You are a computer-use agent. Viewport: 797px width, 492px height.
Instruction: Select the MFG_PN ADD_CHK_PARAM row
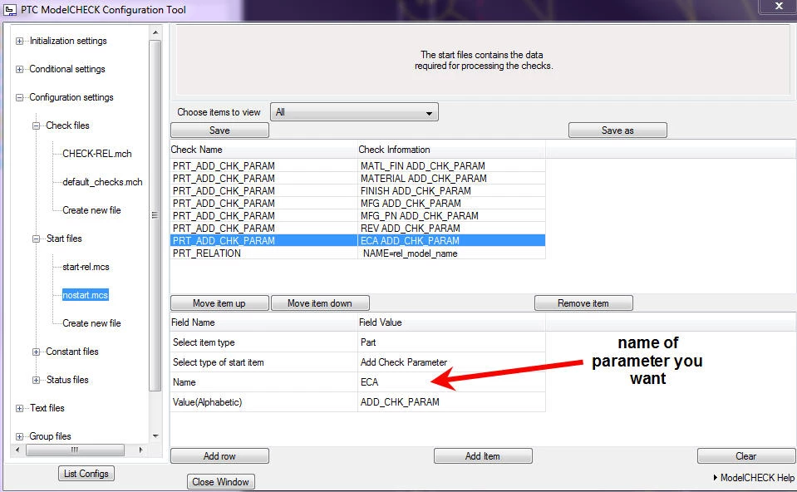click(358, 215)
